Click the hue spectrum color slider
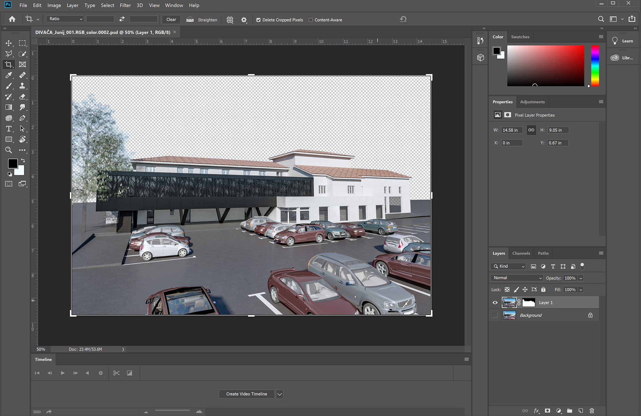 point(595,66)
